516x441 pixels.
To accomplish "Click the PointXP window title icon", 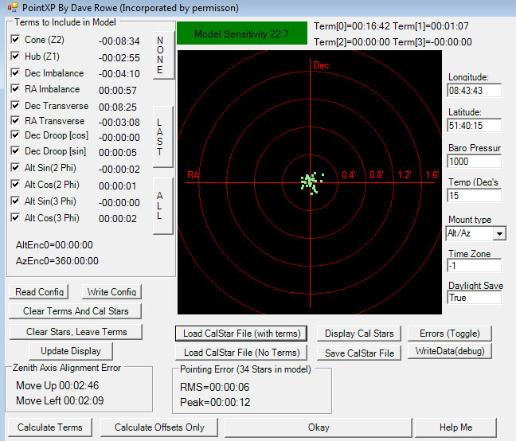I will pyautogui.click(x=13, y=7).
